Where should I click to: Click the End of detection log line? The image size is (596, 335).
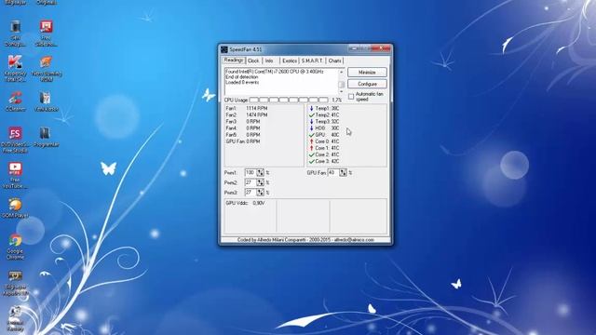pos(242,77)
